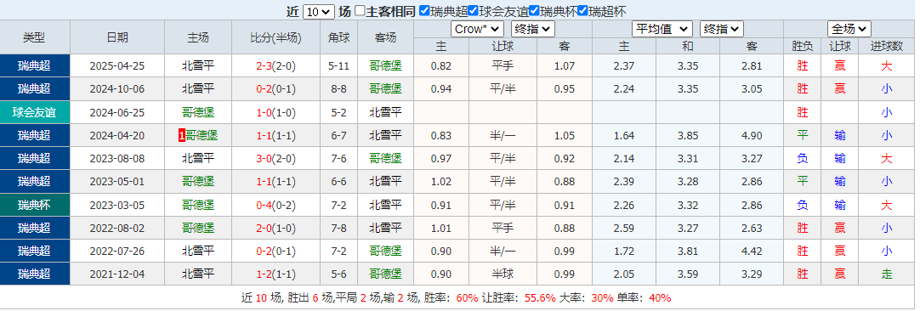Click the 球会友谊 type label
The width and height of the screenshot is (920, 311).
34,113
